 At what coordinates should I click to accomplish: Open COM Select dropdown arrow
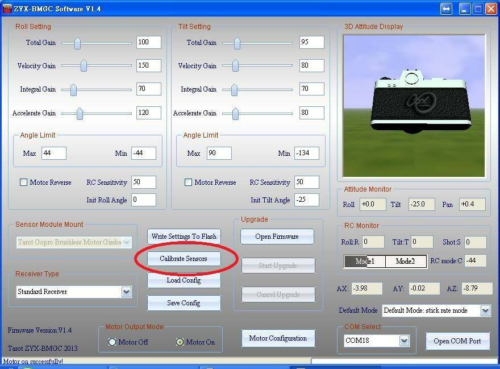(404, 341)
